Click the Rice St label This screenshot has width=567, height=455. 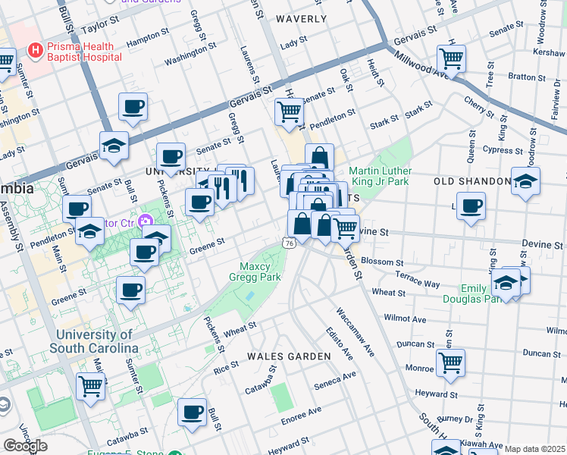pos(226,368)
